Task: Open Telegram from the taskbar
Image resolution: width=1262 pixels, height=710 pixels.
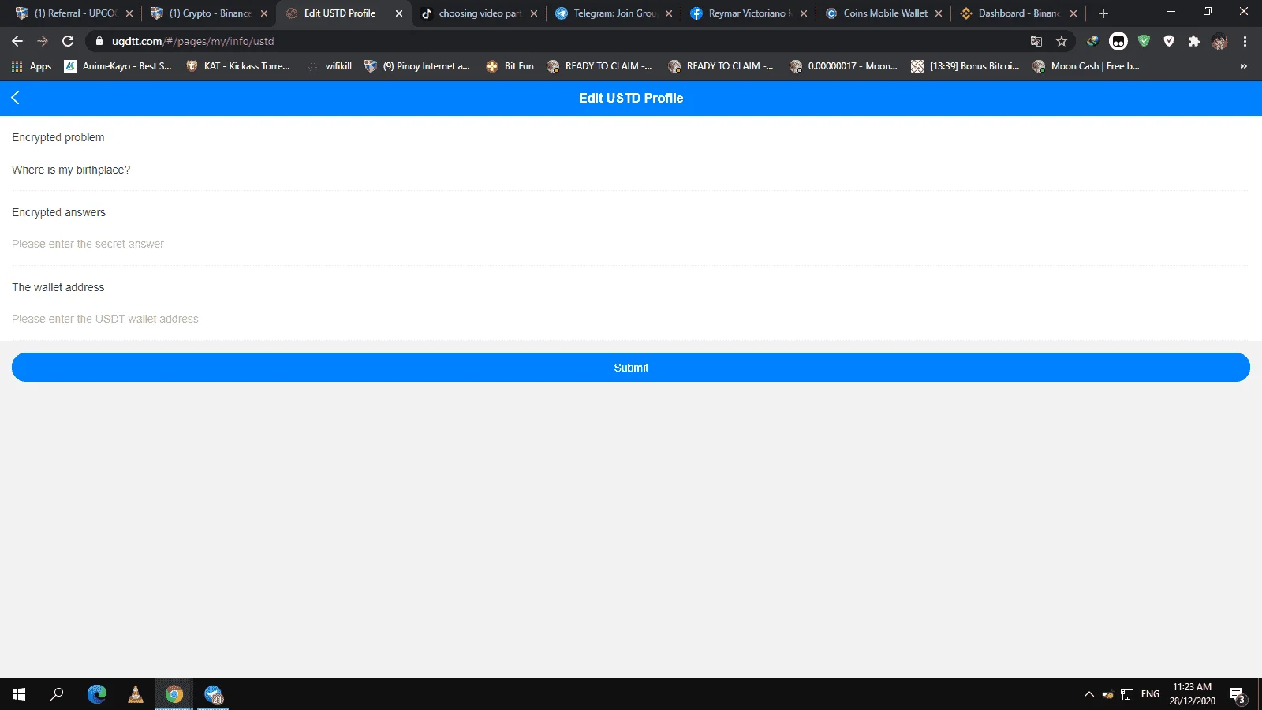Action: [214, 694]
